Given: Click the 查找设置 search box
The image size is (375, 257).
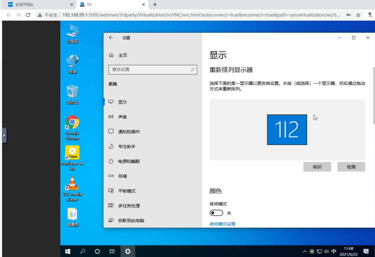Looking at the screenshot, I should tap(153, 70).
